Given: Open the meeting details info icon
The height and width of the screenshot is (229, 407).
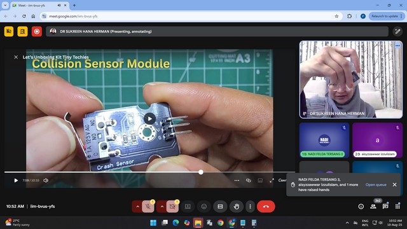Looking at the screenshot, I should 361,207.
